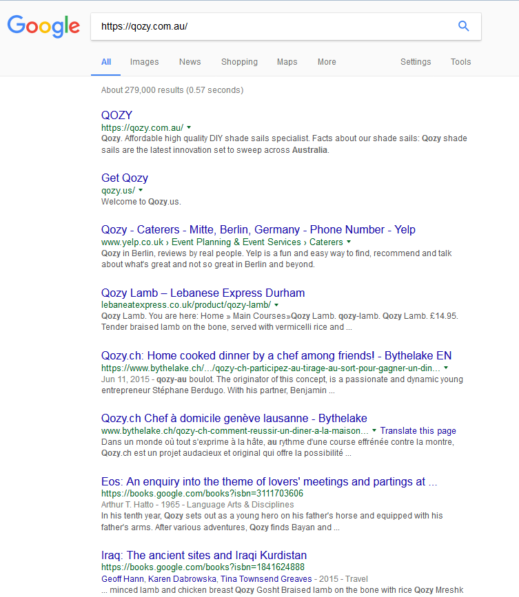The image size is (519, 597).
Task: Open Qozy.ch Home cooked dinner result
Action: 276,355
